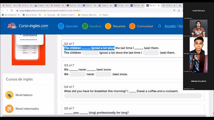Open the first Acceso Examen bookmark
214x120 pixels.
click(11, 15)
